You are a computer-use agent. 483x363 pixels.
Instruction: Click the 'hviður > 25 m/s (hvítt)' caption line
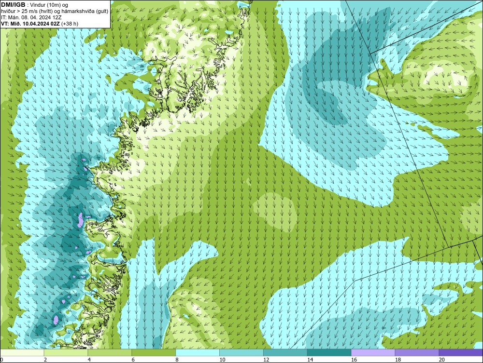55,11
